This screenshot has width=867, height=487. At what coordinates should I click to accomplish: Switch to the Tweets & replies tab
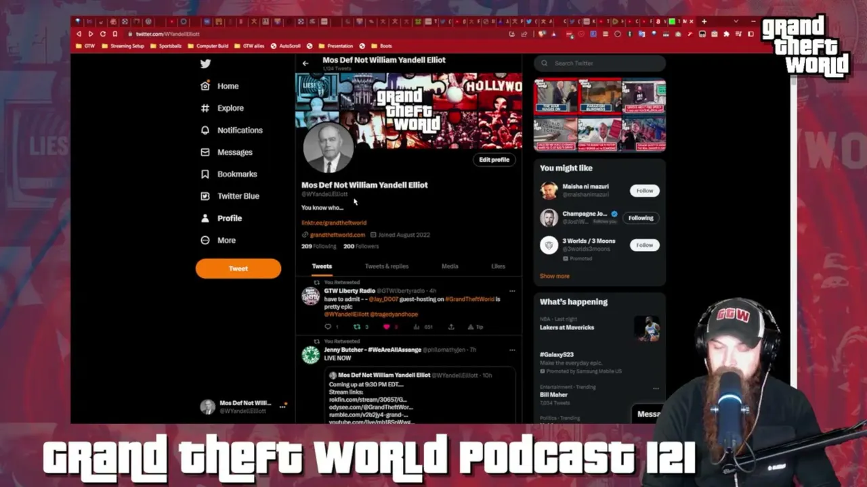387,266
